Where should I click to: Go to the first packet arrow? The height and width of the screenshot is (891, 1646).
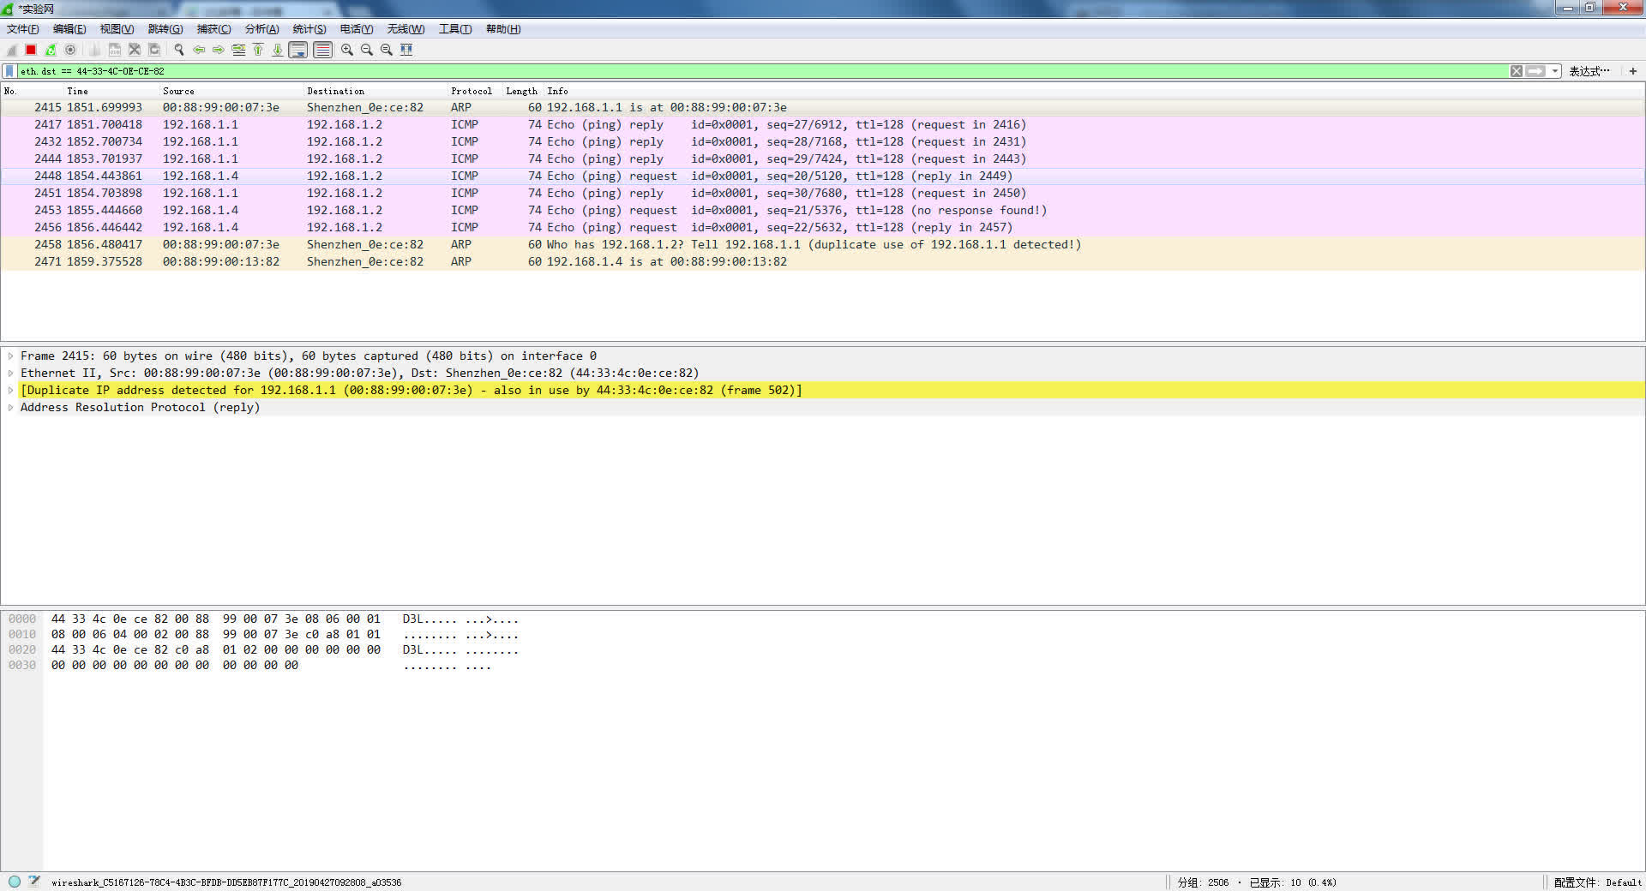coord(258,50)
